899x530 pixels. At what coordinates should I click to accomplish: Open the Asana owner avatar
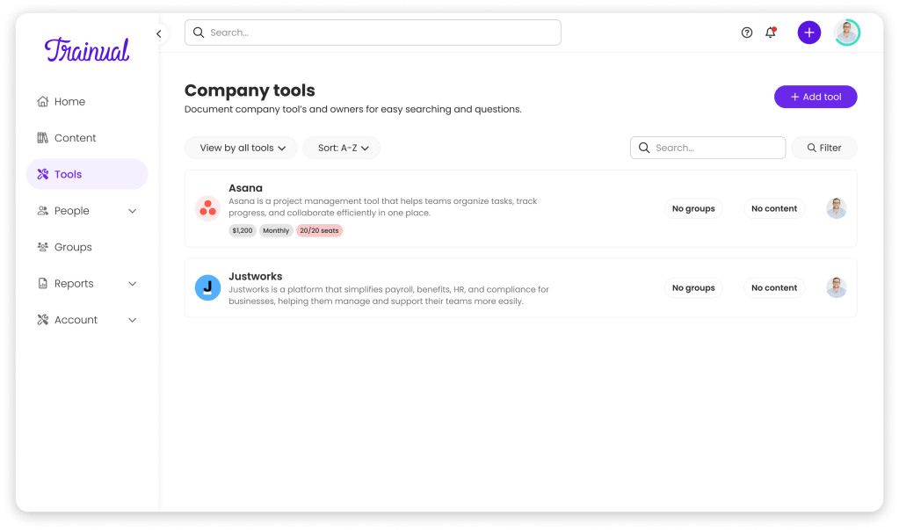(x=836, y=208)
